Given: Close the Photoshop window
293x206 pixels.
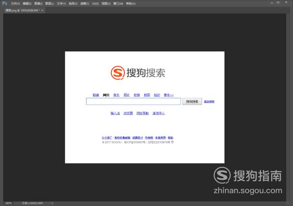Looking at the screenshot, I should [x=286, y=2].
